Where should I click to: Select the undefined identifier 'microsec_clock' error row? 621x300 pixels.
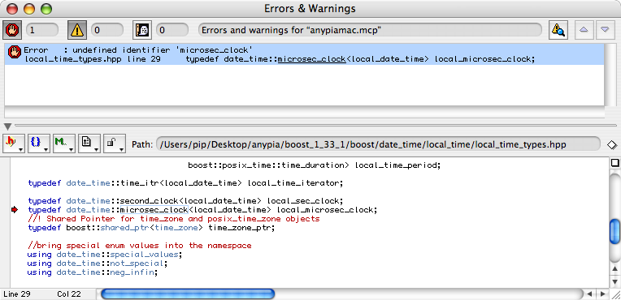[x=304, y=54]
